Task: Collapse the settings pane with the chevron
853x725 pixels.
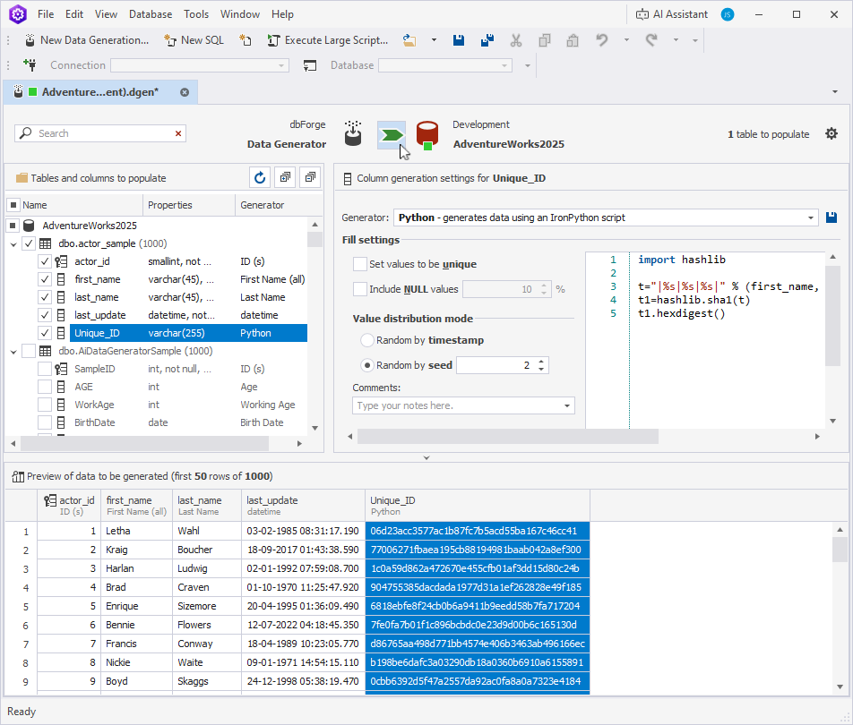Action: coord(426,457)
